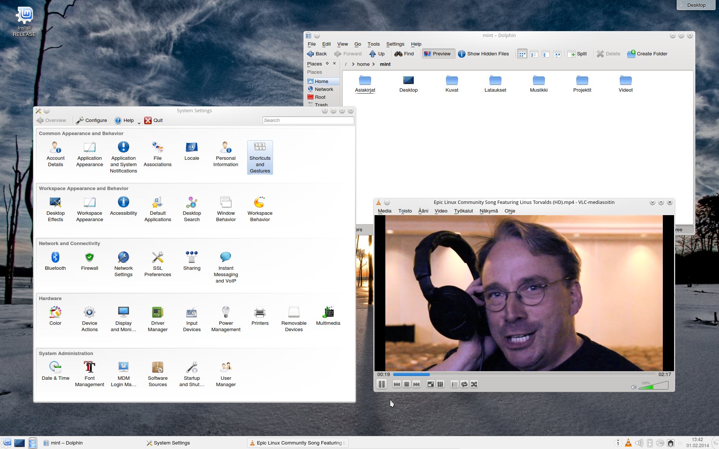Click Quit in System Settings
The height and width of the screenshot is (449, 719).
click(154, 120)
